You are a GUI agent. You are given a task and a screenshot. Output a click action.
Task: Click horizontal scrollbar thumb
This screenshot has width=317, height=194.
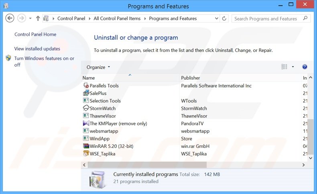coord(147,165)
